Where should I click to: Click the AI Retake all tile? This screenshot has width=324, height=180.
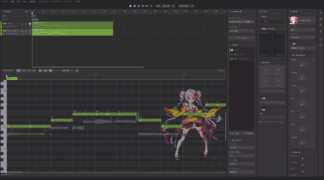(265, 71)
